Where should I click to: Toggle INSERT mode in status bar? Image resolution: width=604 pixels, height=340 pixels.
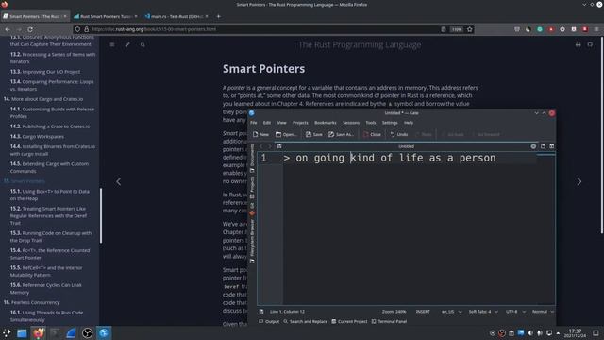[423, 312]
